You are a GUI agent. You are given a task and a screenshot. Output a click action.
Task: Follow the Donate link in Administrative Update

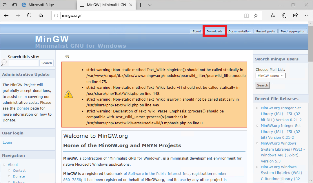tap(23, 108)
